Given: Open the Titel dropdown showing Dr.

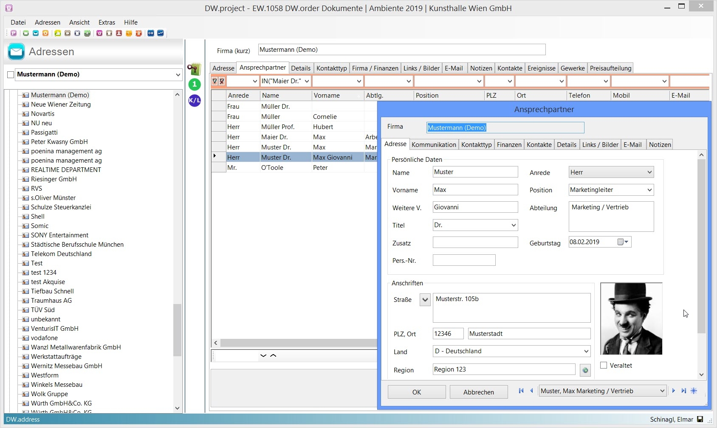Looking at the screenshot, I should pyautogui.click(x=513, y=225).
